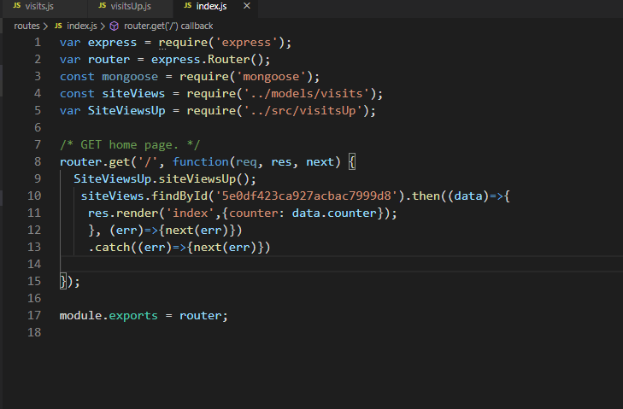Click the closing brace on line 15
Viewport: 623px width, 409px height.
[62, 282]
